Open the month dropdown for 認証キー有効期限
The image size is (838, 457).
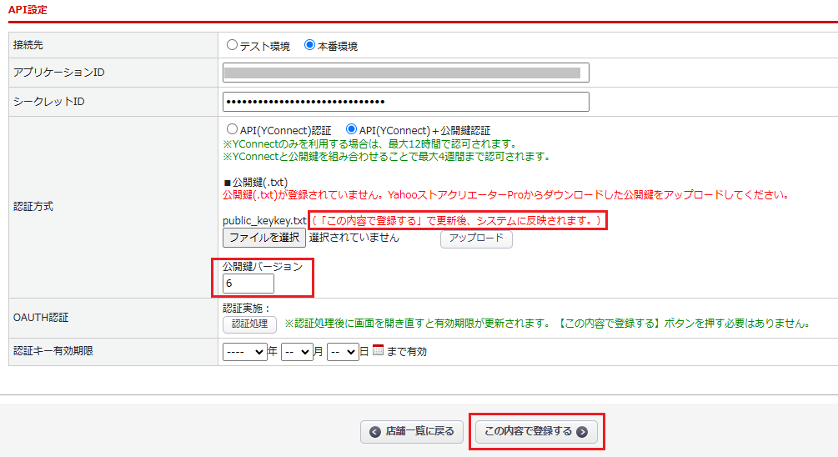click(297, 352)
